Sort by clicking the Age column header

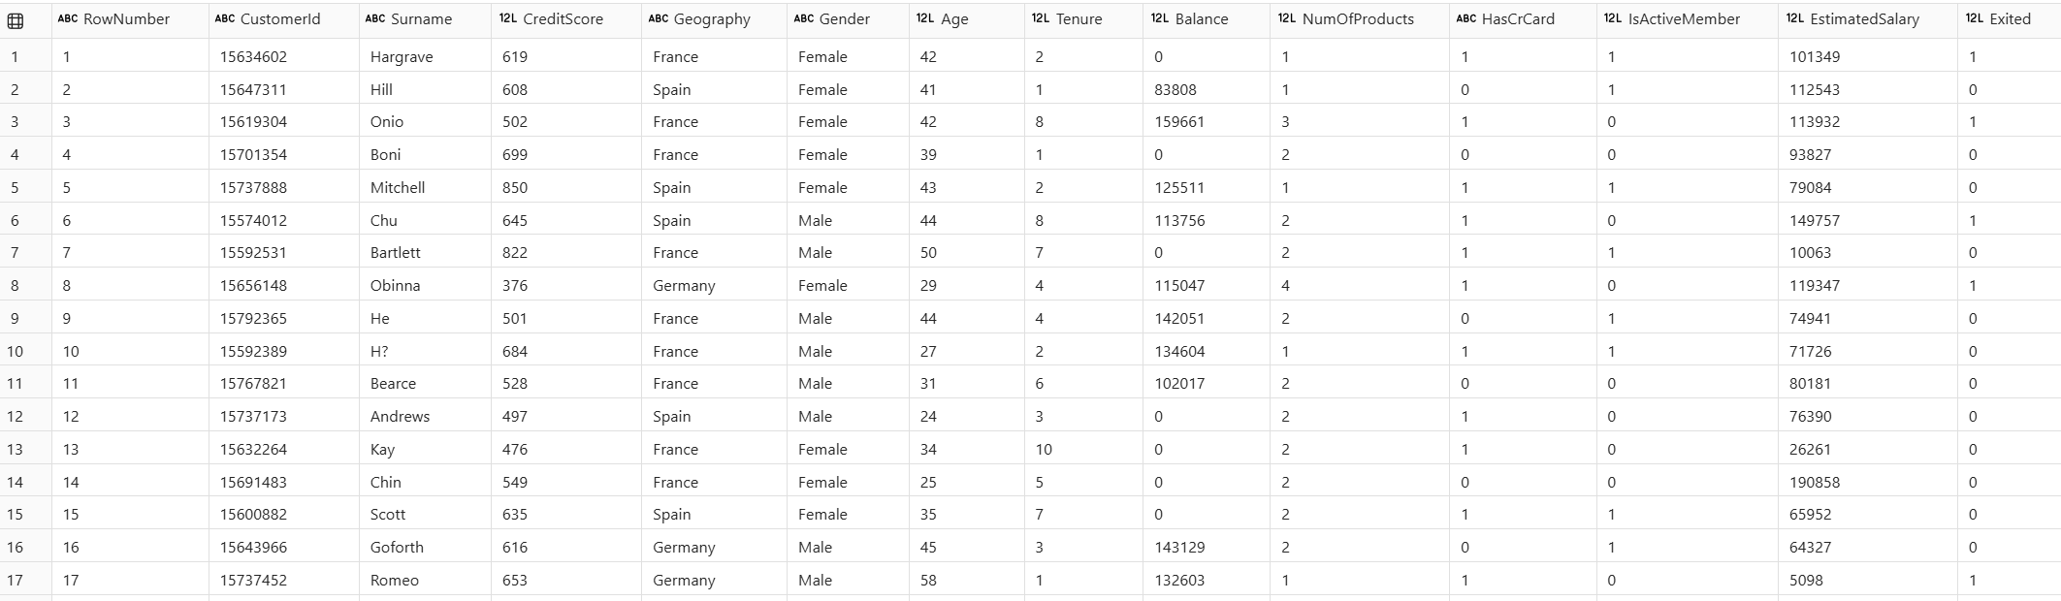[x=947, y=16]
